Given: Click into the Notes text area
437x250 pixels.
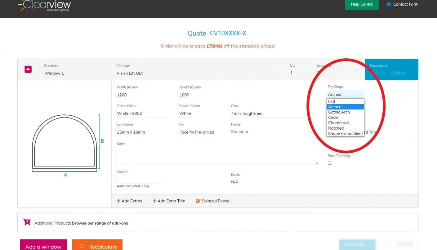Looking at the screenshot, I should (x=217, y=155).
